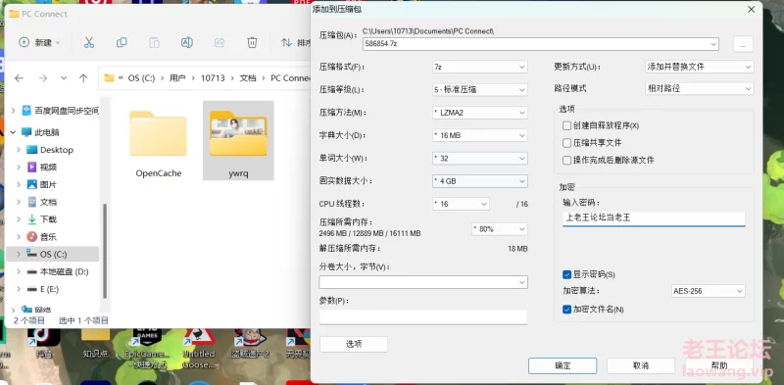Open 百度网盘同步空间 in navigation pane
This screenshot has height=385, width=784.
60,111
